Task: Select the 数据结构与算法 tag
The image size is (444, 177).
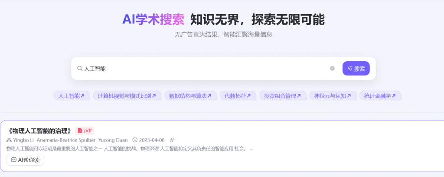Action: pos(191,96)
